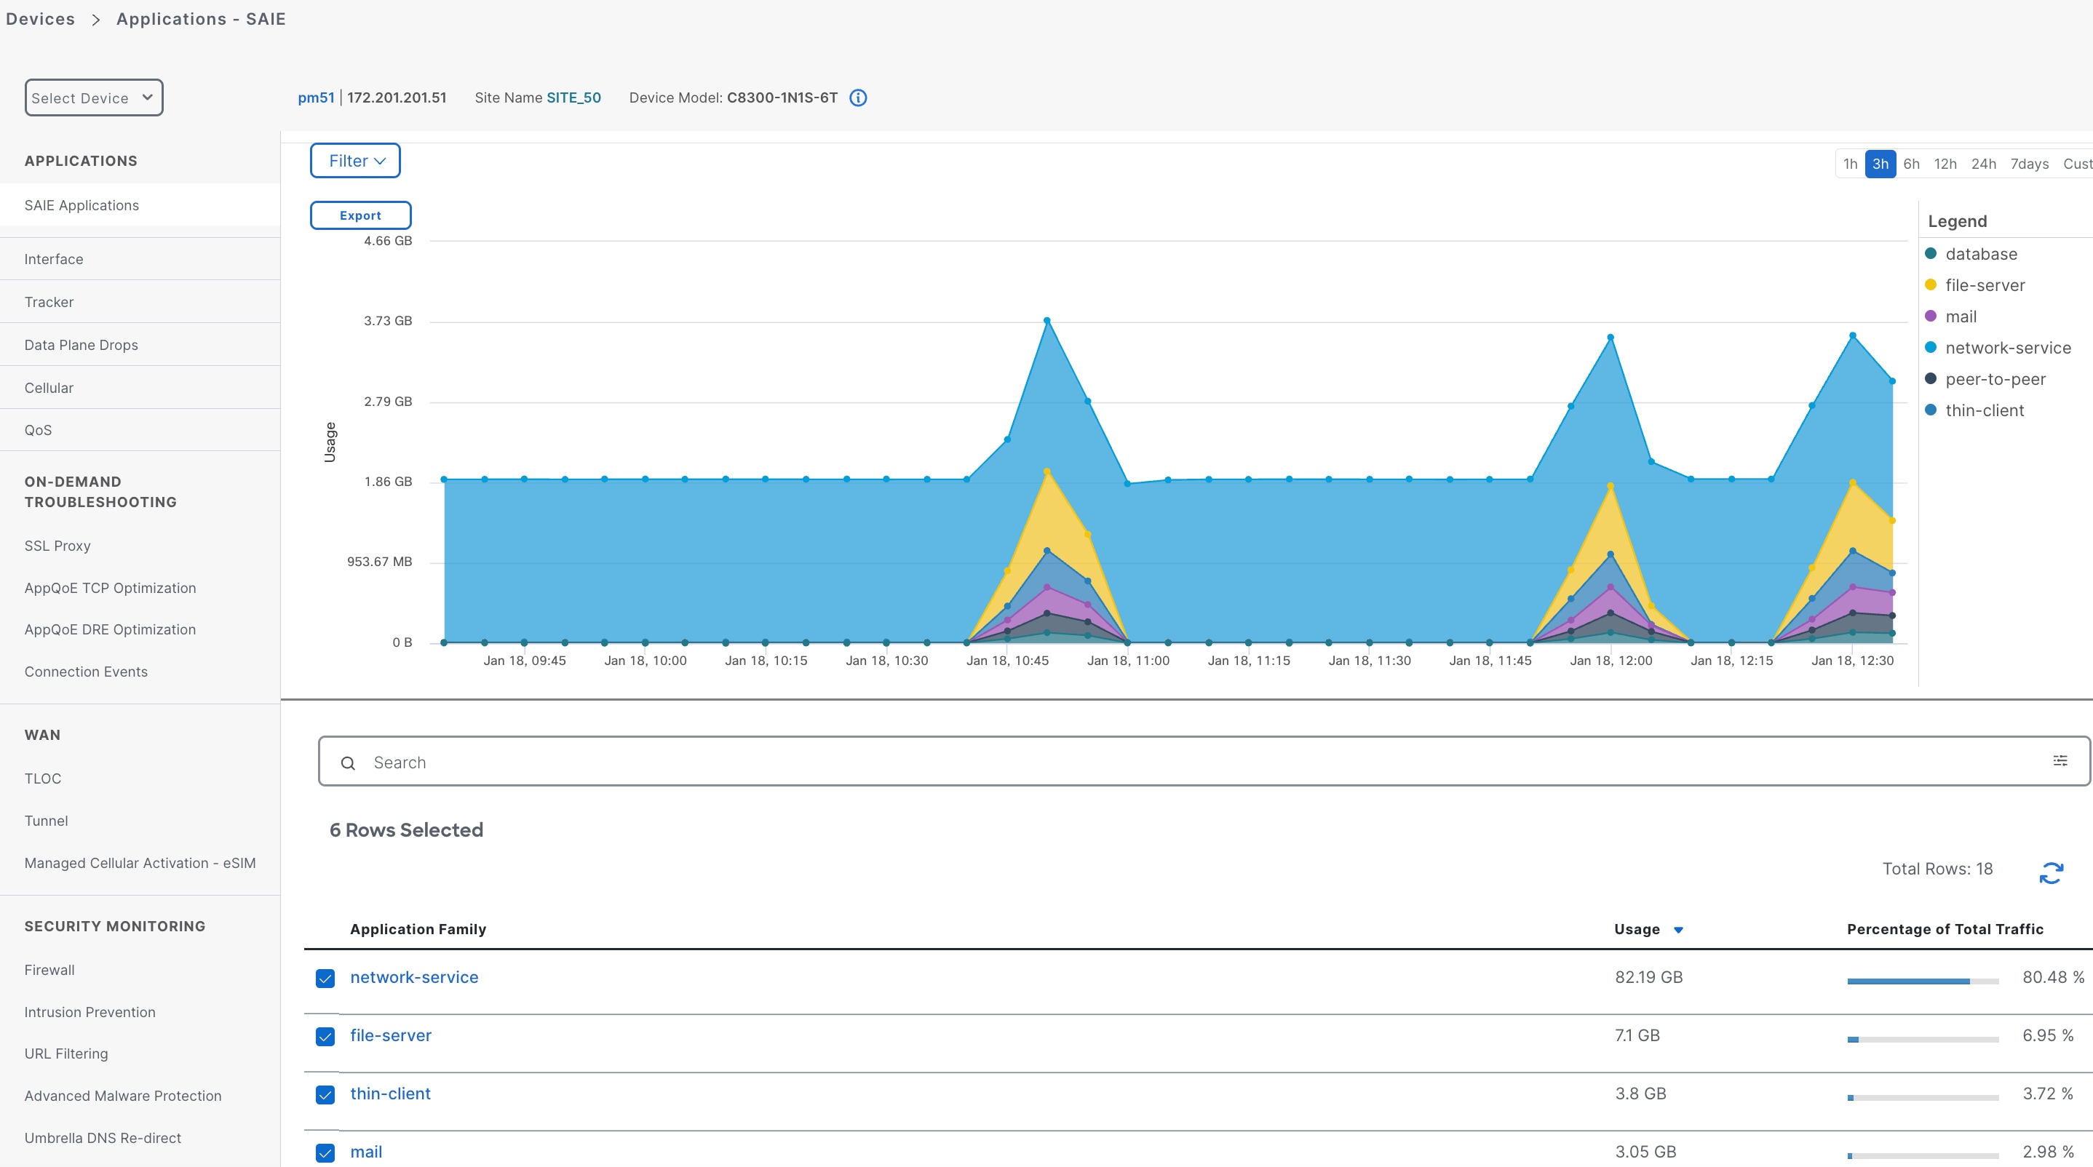Viewport: 2093px width, 1167px height.
Task: Click network-service legend dot
Action: click(x=1931, y=348)
